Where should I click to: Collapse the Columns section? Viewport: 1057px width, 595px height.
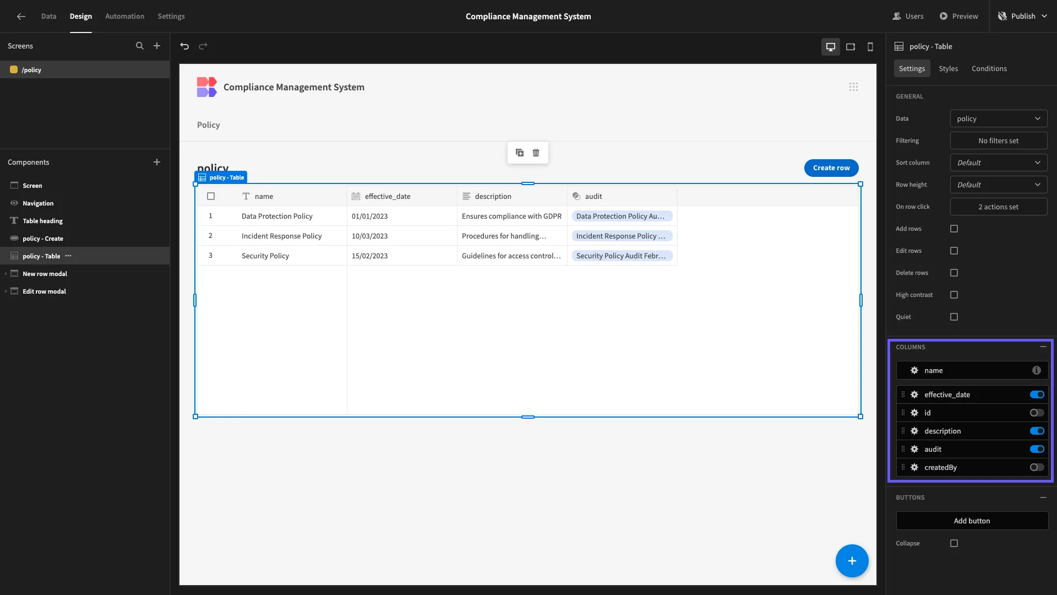pos(1043,347)
